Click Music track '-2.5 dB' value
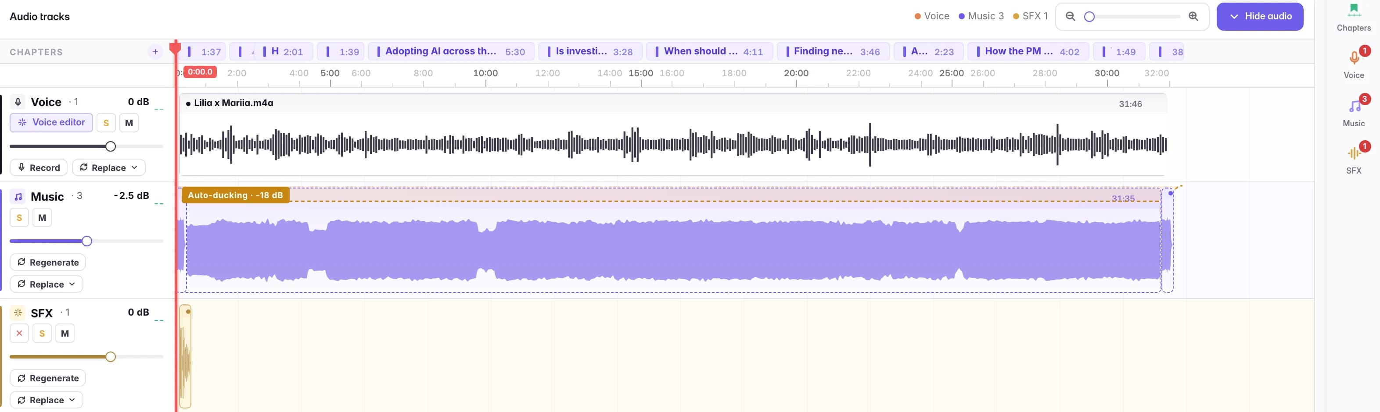The image size is (1380, 412). [x=131, y=196]
